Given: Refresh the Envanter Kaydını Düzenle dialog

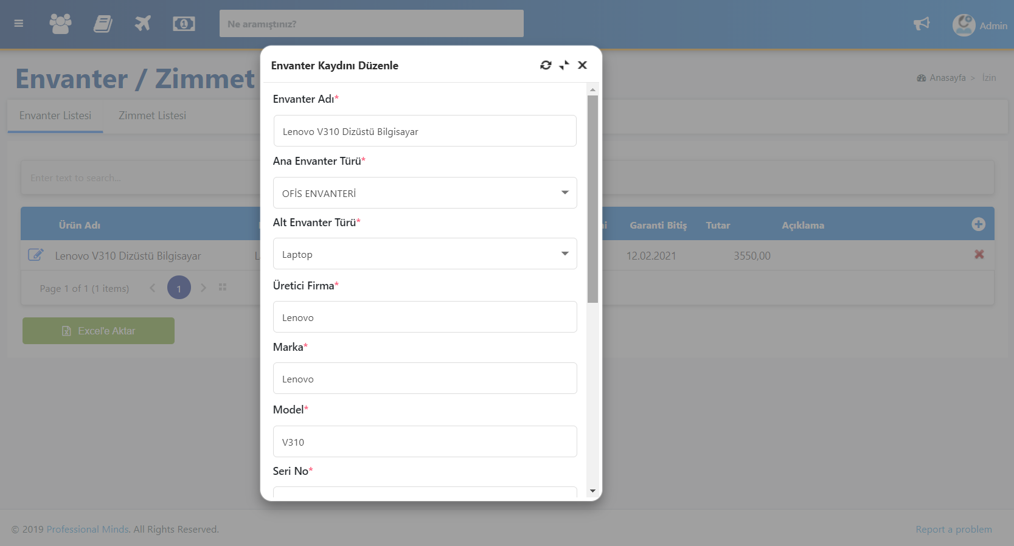Looking at the screenshot, I should click(546, 65).
